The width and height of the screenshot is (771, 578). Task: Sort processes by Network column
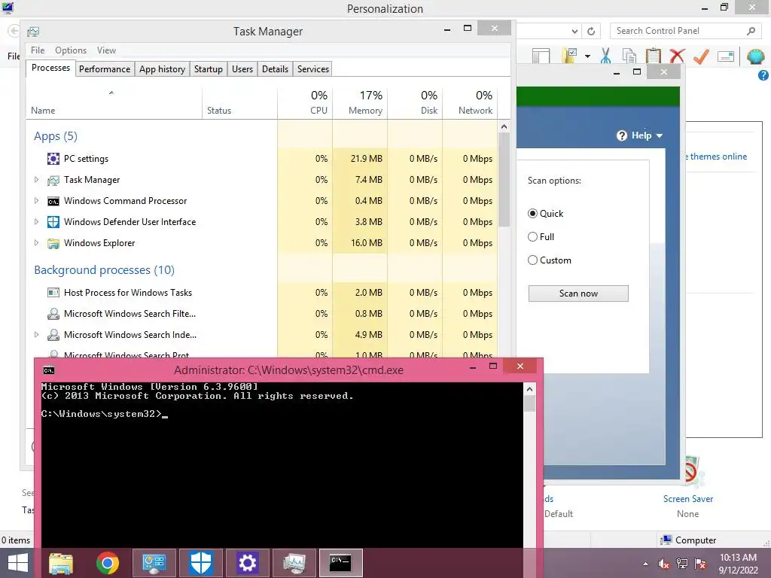470,102
